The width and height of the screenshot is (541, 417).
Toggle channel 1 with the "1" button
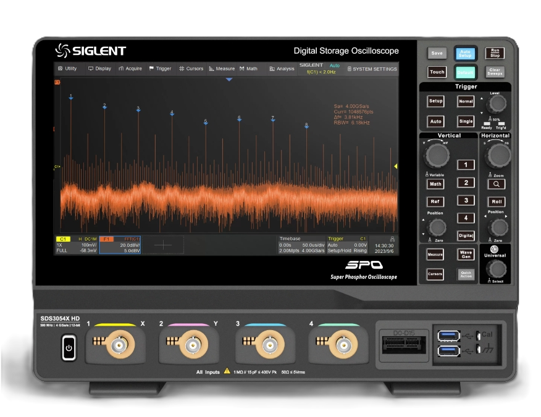pyautogui.click(x=465, y=165)
